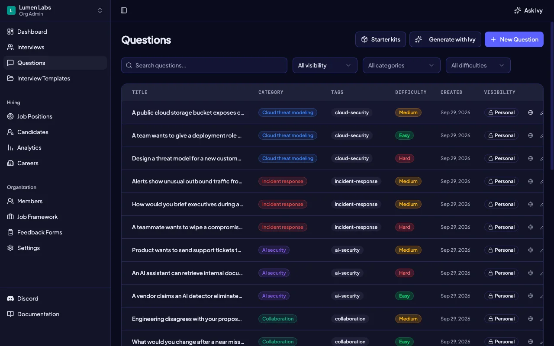Toggle Personal visibility on support tickets row
Screen dimensions: 554x346
pos(501,250)
